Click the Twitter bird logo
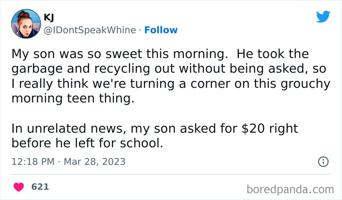Image resolution: width=342 pixels, height=200 pixels. point(323,17)
